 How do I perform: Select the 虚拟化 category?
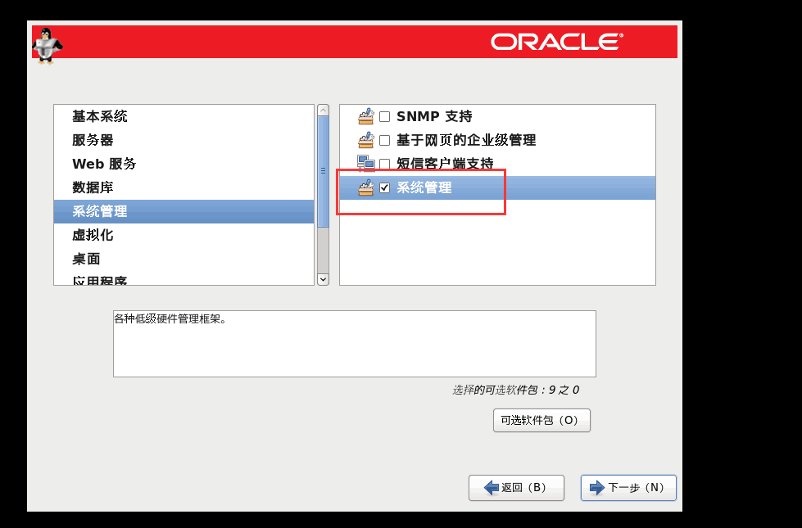pos(93,235)
